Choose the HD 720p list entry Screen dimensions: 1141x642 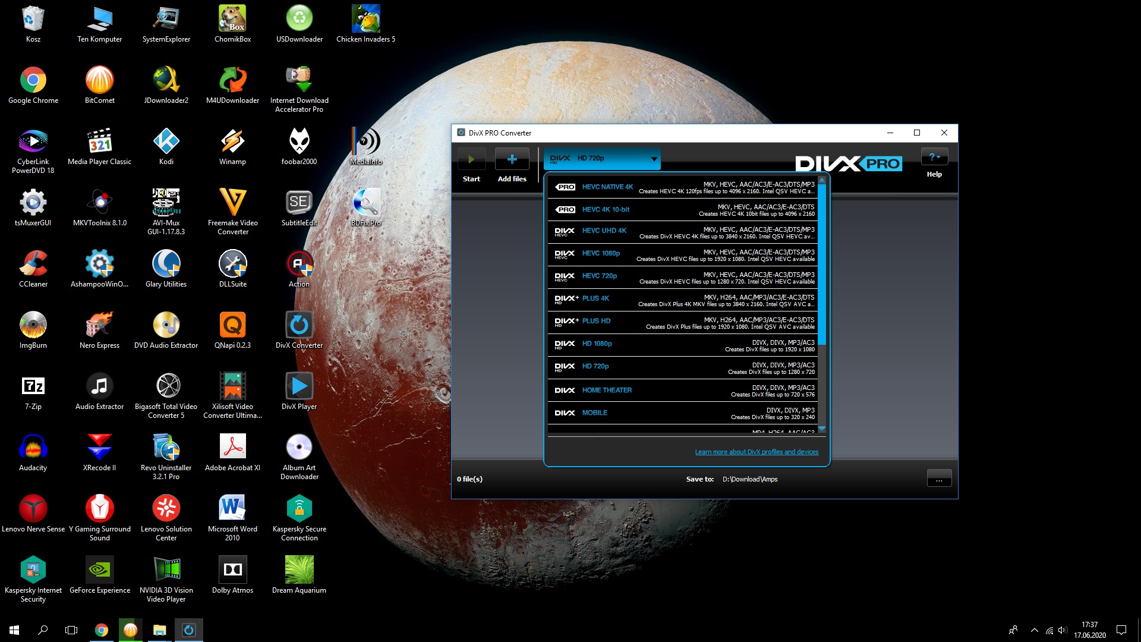coord(682,368)
